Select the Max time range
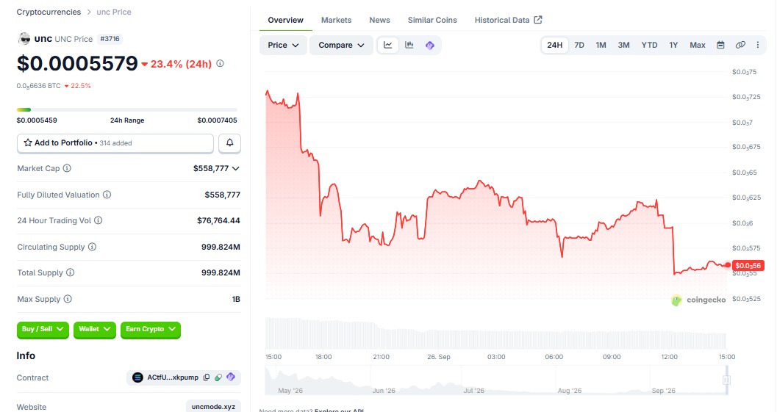The image size is (777, 412). click(697, 45)
